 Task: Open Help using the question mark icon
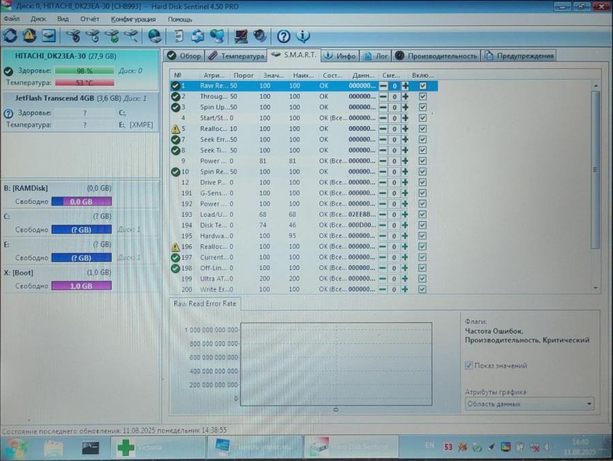pos(283,37)
